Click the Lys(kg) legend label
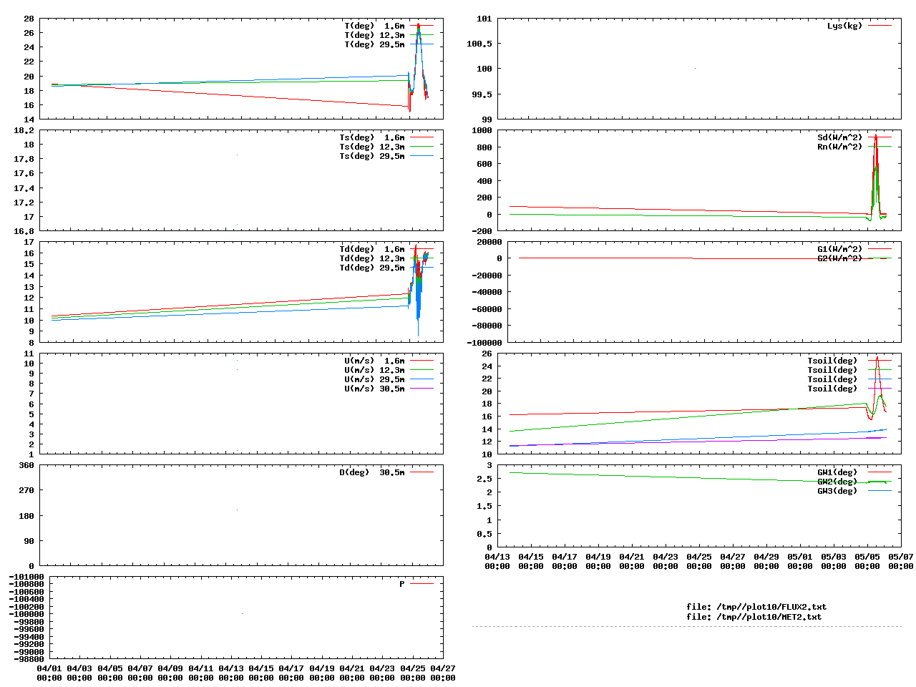Screen dimensions: 916x687 click(x=845, y=26)
